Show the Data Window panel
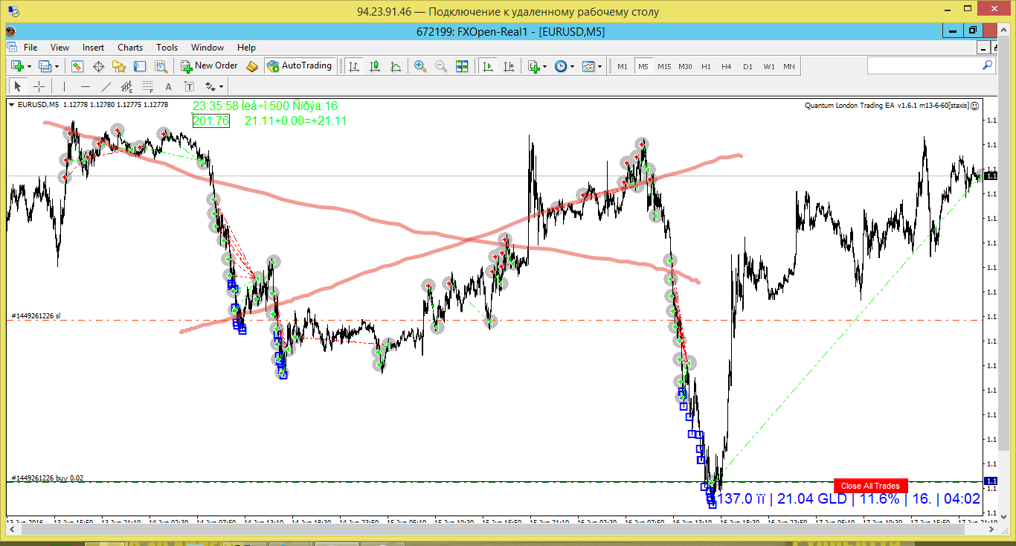This screenshot has width=1016, height=546. pos(98,66)
